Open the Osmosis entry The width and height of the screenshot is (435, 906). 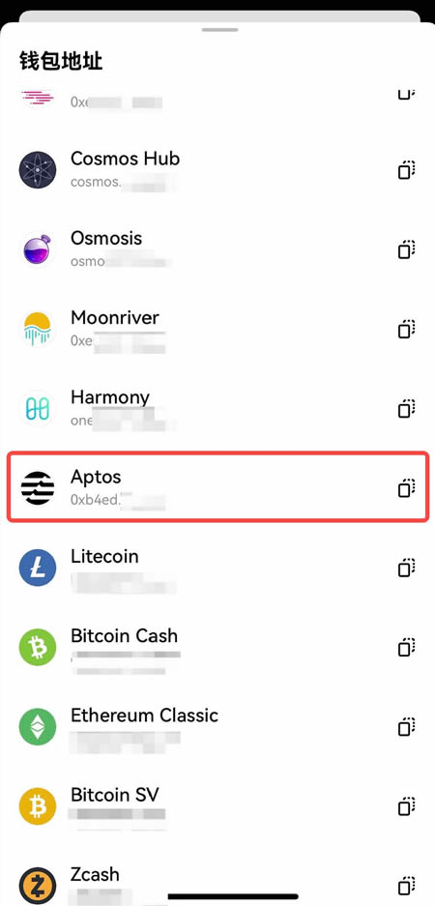click(x=217, y=249)
